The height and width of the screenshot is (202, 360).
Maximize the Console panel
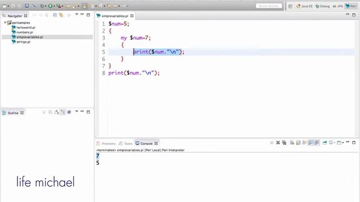pyautogui.click(x=354, y=143)
